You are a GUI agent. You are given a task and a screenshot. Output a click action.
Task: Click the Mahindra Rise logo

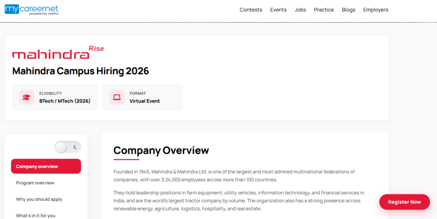coord(58,53)
